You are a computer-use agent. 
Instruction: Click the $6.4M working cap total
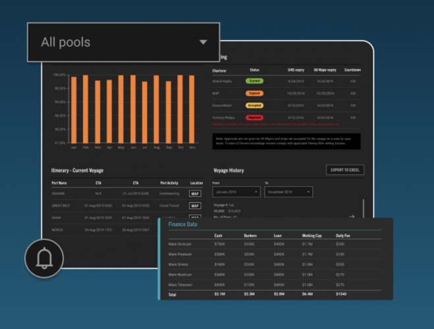tap(308, 294)
